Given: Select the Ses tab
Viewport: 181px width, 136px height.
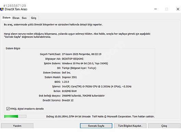Looking at the screenshot, I should click(24, 18).
